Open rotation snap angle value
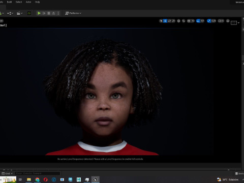This screenshot has height=183, width=244. point(202,21)
